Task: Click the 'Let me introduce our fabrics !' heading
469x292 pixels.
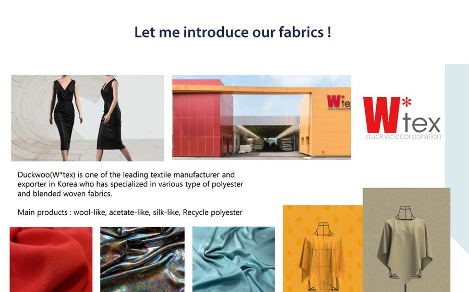Action: [233, 32]
